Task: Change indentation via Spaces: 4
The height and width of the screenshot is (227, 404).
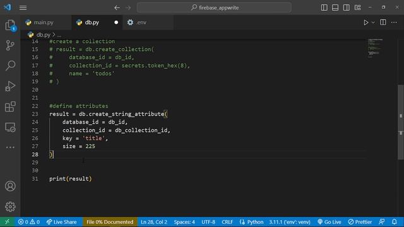Action: click(x=184, y=222)
